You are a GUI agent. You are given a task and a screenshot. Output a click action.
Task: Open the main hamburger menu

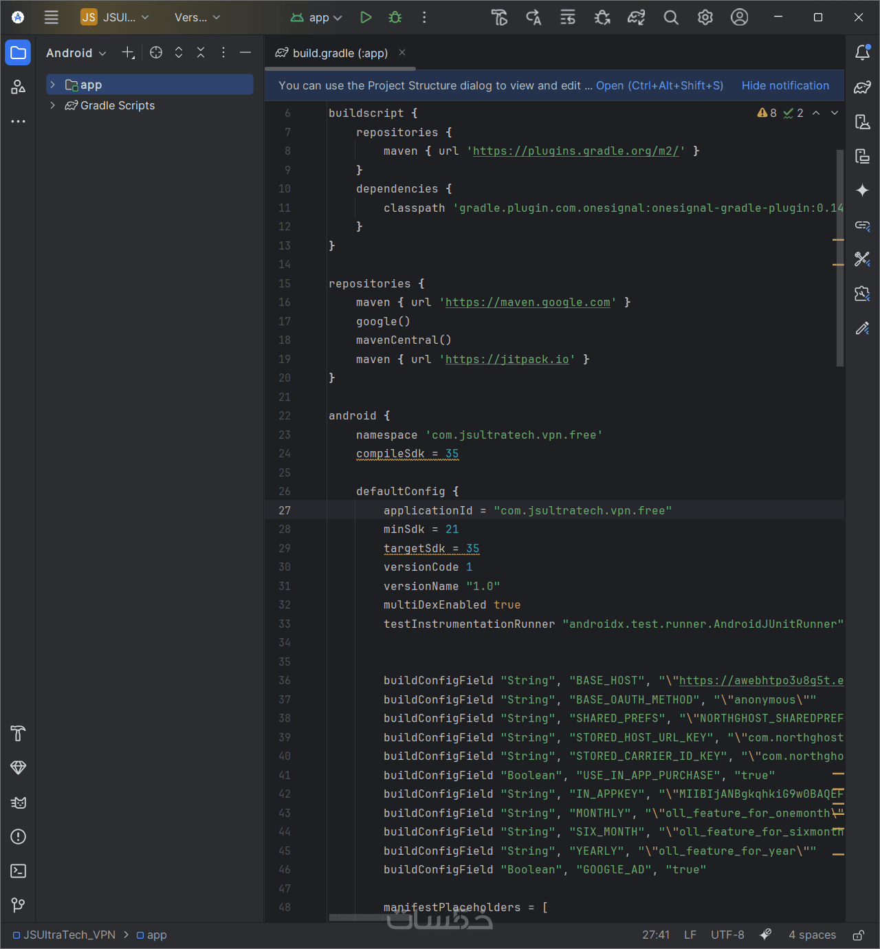(52, 17)
